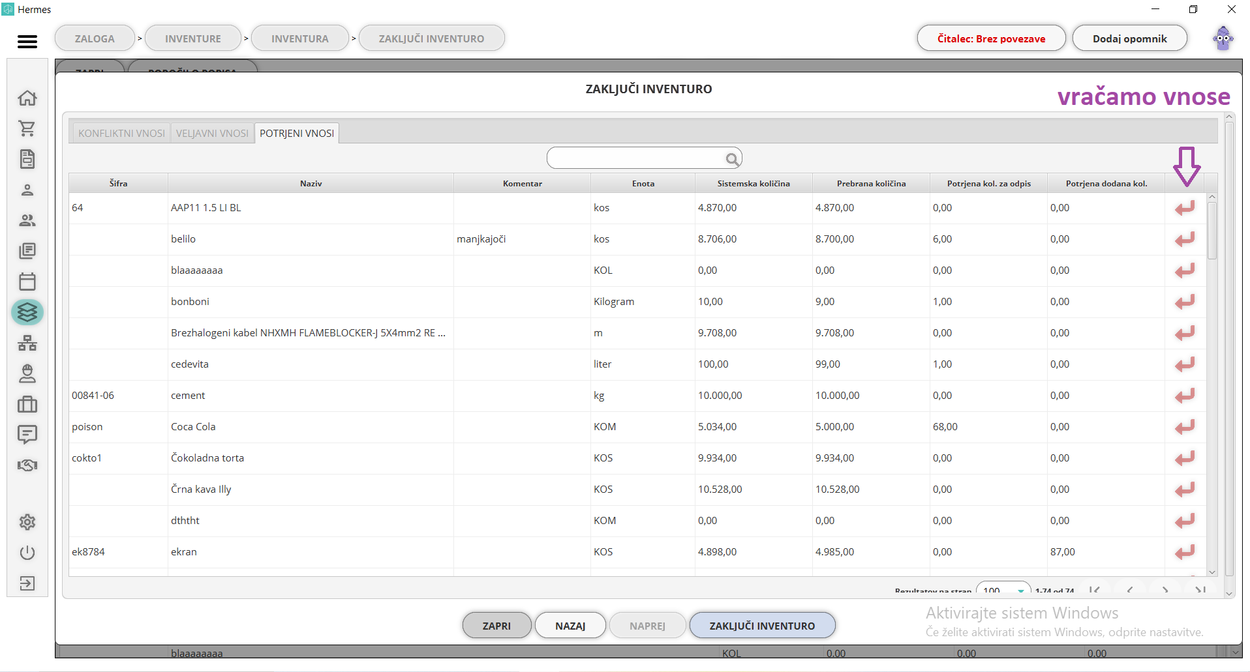Click the power icon in sidebar
This screenshot has width=1250, height=672.
[x=27, y=553]
